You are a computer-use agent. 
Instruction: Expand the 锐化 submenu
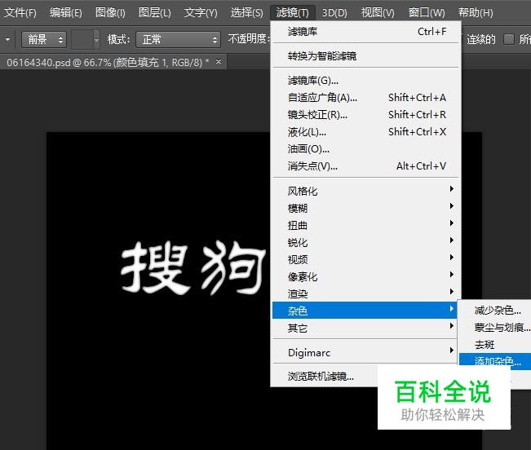click(x=367, y=243)
